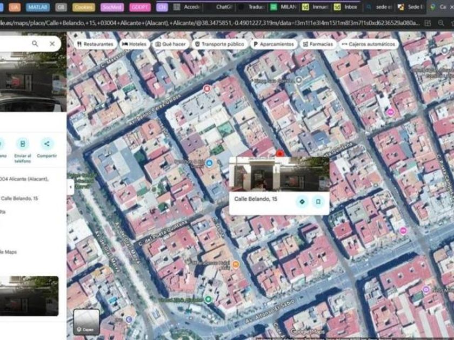The width and height of the screenshot is (454, 340).
Task: Click the browser zoom magnifier icon
Action: [x=441, y=23]
